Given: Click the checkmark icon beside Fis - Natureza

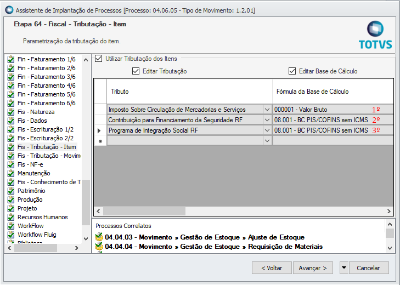Looking at the screenshot, I should (x=11, y=112).
